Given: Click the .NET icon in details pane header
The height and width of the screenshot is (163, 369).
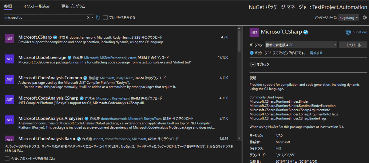Looking at the screenshot, I should point(254,32).
